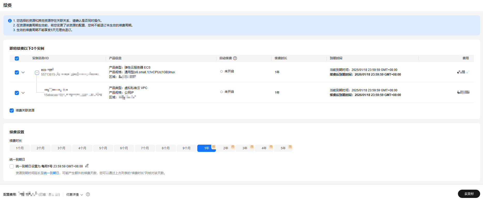Click the 产品信息 column header
The height and width of the screenshot is (200, 483).
[x=115, y=58]
